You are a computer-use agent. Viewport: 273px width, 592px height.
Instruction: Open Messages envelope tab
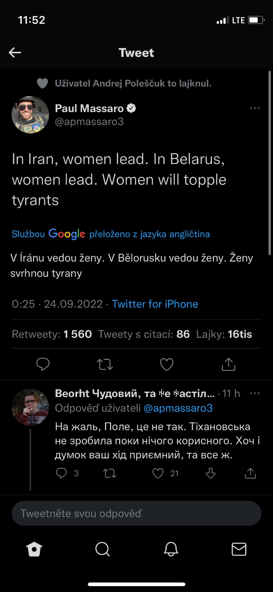click(x=239, y=549)
